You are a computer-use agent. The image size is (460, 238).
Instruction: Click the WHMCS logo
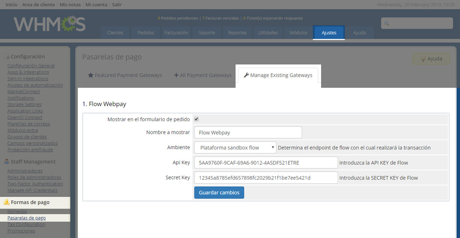coord(49,24)
